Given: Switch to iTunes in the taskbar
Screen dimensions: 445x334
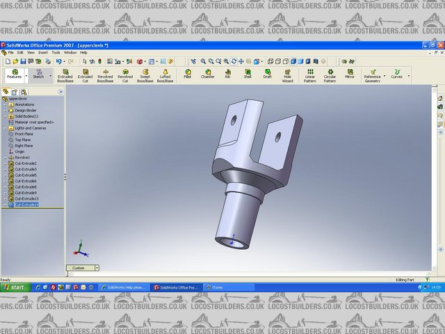Looking at the screenshot, I should (x=218, y=287).
